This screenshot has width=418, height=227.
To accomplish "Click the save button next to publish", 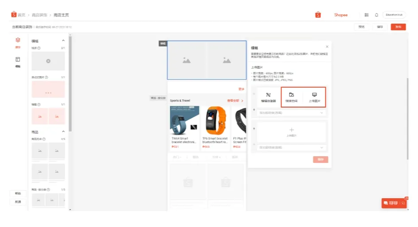I will (x=379, y=27).
